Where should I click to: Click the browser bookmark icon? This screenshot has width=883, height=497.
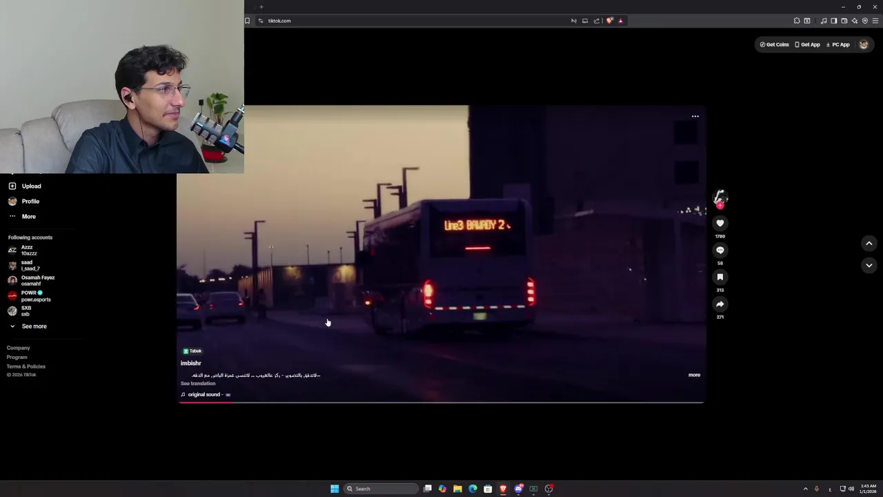(x=247, y=21)
